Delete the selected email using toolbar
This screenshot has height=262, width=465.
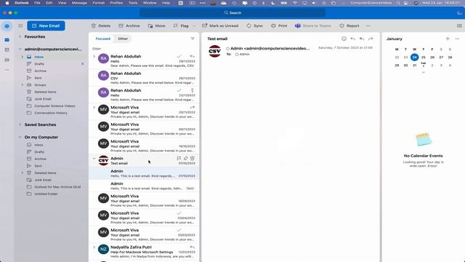(x=101, y=26)
